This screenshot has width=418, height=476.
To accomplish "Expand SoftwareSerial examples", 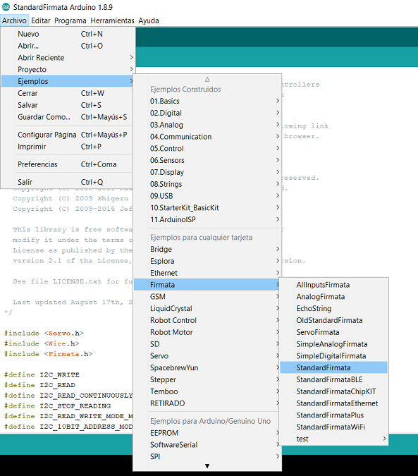I will click(x=207, y=445).
